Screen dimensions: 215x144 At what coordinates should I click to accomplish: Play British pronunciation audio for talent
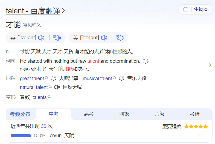(41, 38)
